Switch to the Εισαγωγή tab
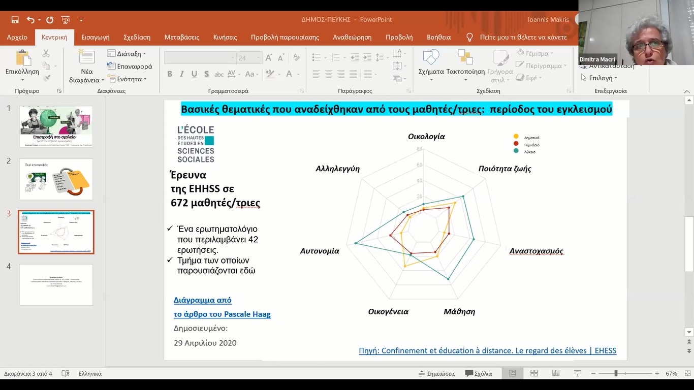 click(96, 37)
